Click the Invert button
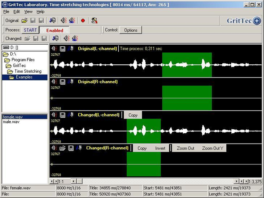 pos(160,148)
